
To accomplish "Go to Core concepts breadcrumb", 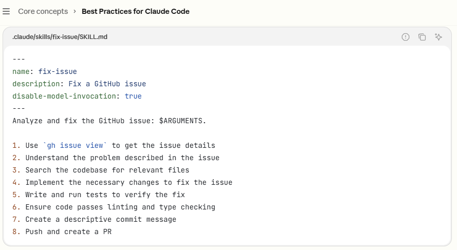I will click(43, 11).
